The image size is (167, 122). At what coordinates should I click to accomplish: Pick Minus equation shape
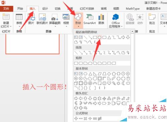(81, 119)
